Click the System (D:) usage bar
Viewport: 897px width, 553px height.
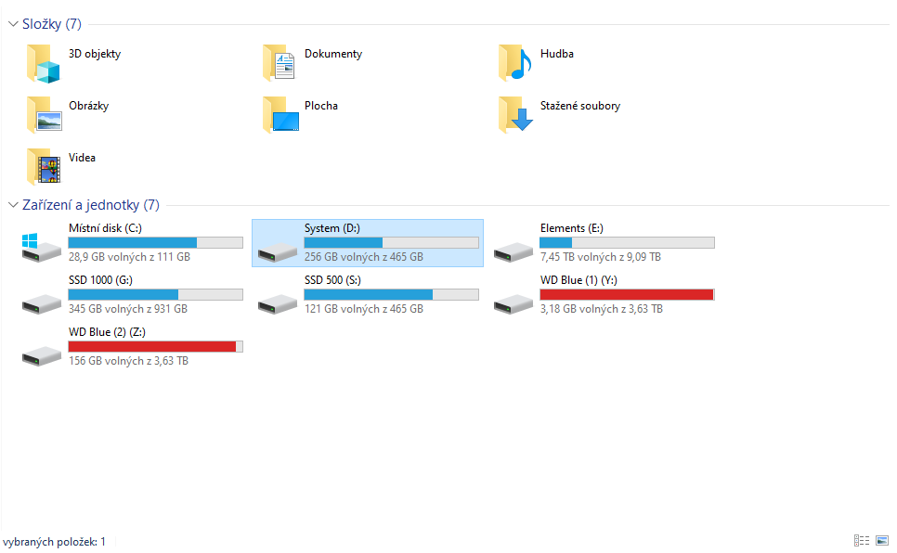click(391, 242)
